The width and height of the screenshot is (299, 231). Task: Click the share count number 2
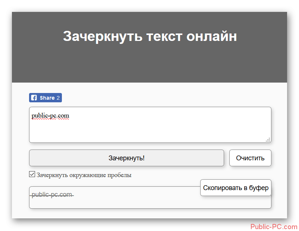tap(58, 98)
